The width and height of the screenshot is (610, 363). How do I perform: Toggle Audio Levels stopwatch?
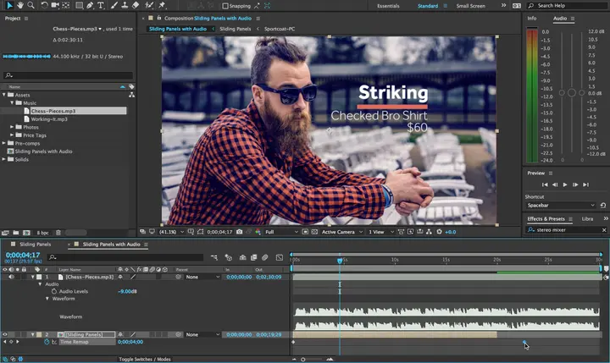tap(53, 291)
